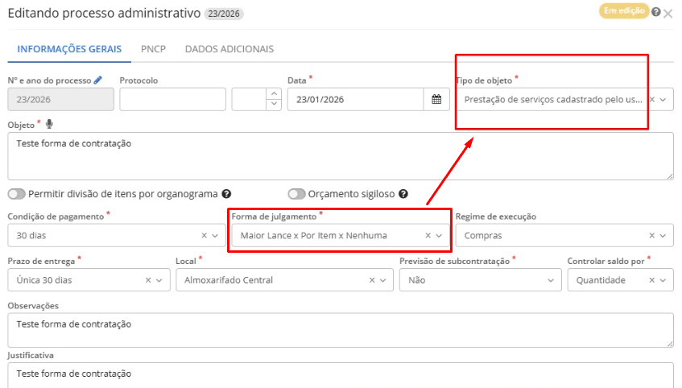Viewport: 682px width, 388px height.
Task: Toggle the Orçamento sigiloso switch
Action: 297,194
